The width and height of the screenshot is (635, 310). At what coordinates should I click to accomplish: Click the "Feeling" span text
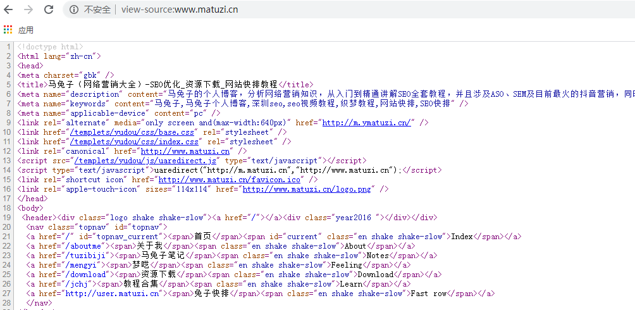[x=347, y=265]
